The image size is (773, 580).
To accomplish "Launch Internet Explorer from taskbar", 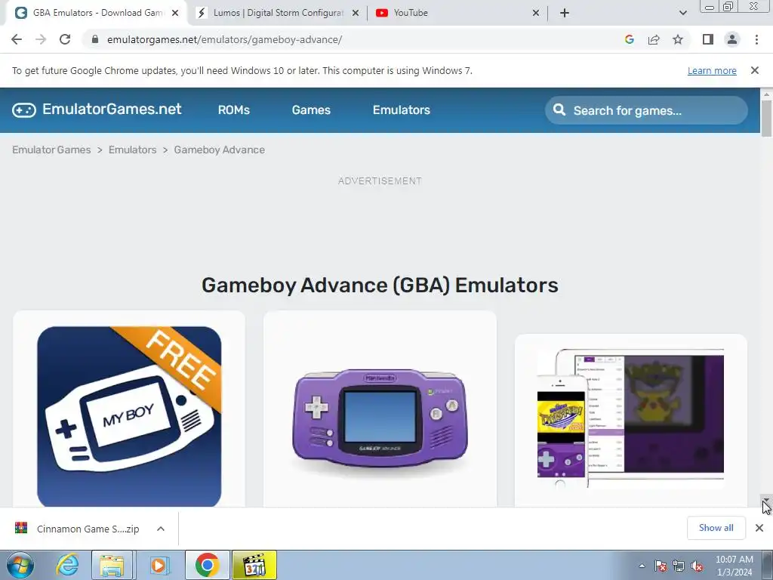I will point(67,565).
